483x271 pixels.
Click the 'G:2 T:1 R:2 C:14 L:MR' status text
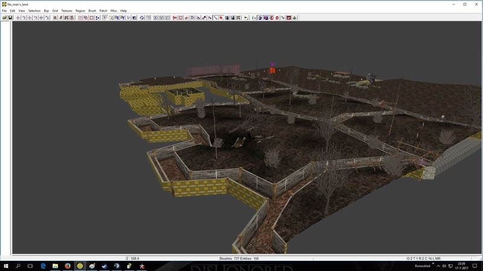point(424,258)
